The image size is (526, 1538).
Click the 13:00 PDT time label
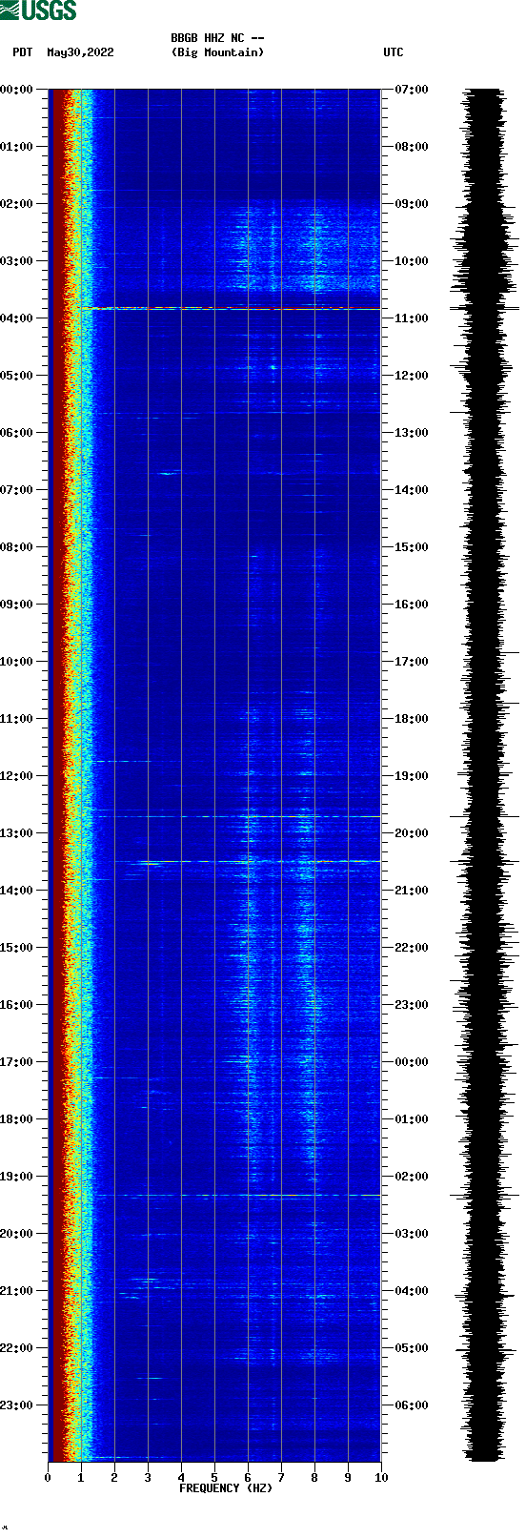(x=17, y=832)
